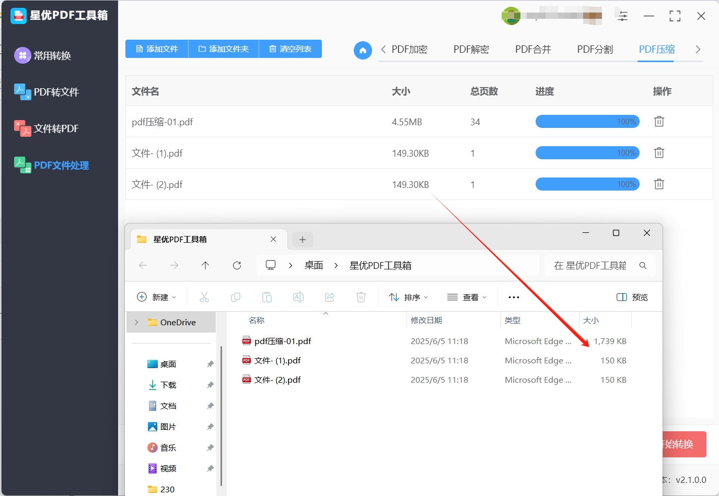Go up one folder level in Explorer
Image resolution: width=719 pixels, height=496 pixels.
click(205, 265)
